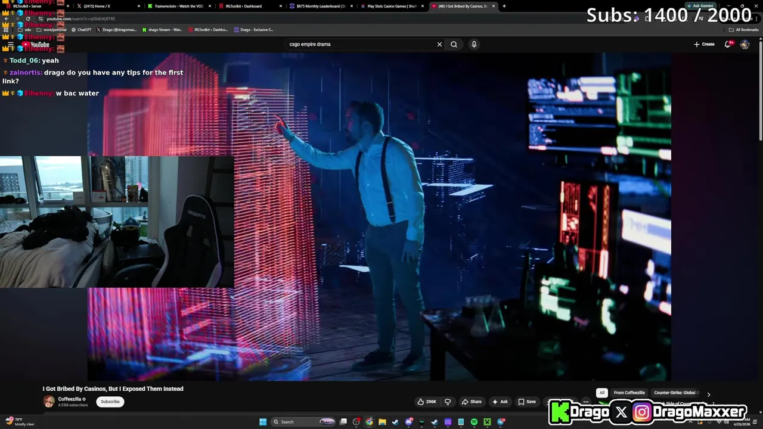This screenshot has width=763, height=429.
Task: Open File Explorer from the taskbar
Action: 382,422
